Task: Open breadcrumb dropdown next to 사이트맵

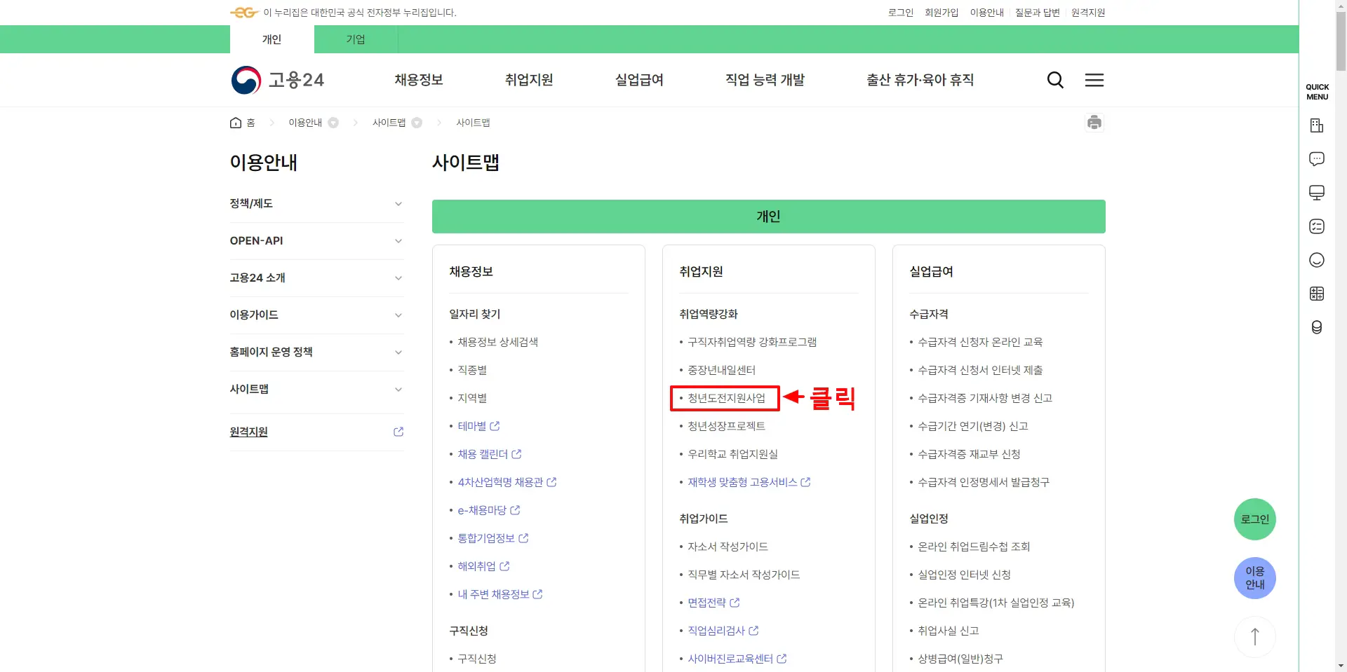Action: point(417,123)
